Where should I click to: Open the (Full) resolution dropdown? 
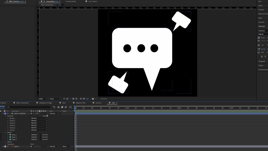(55, 99)
